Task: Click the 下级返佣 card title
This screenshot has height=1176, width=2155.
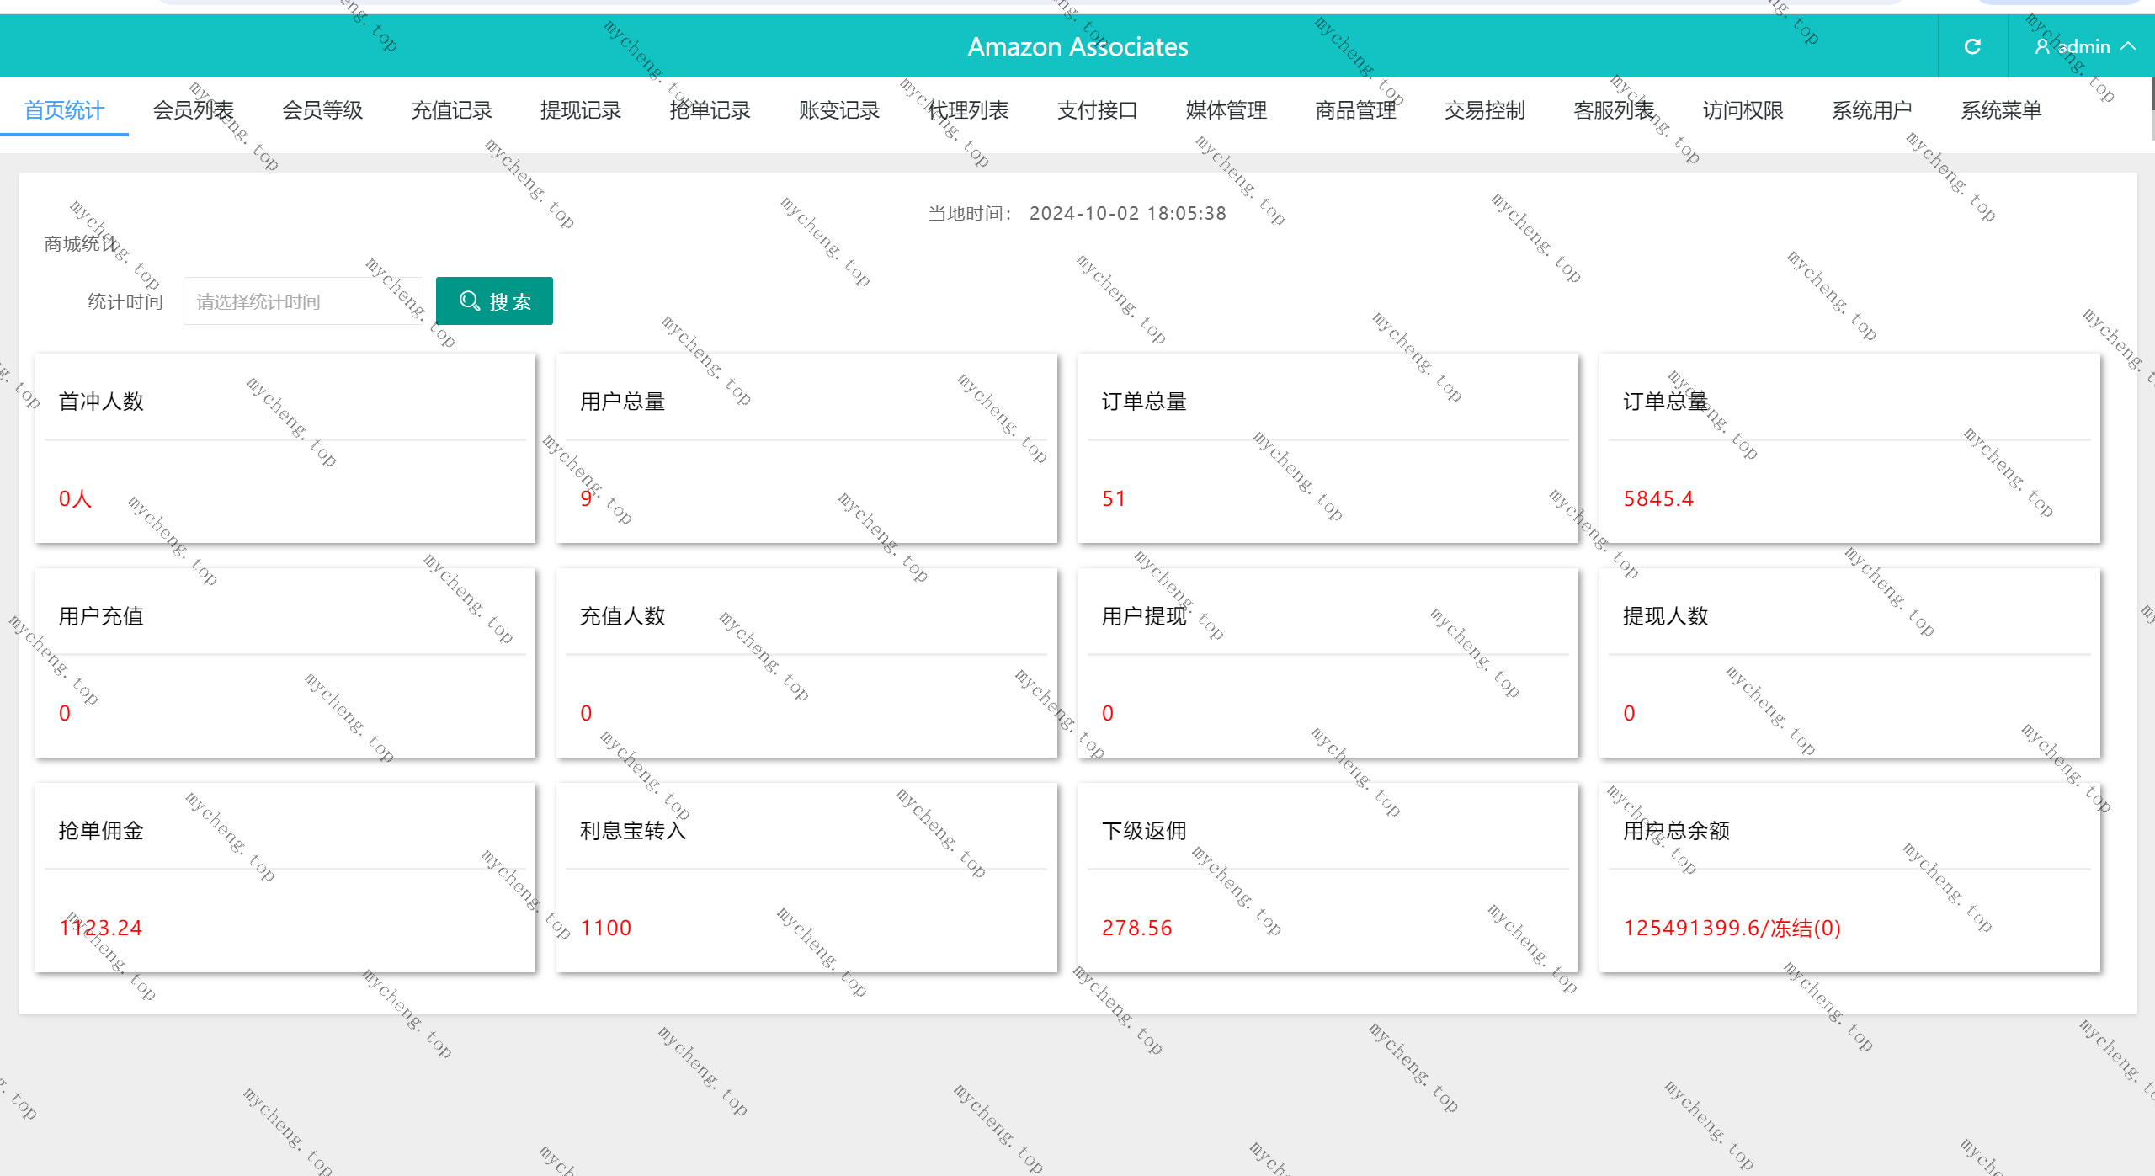Action: pyautogui.click(x=1144, y=831)
